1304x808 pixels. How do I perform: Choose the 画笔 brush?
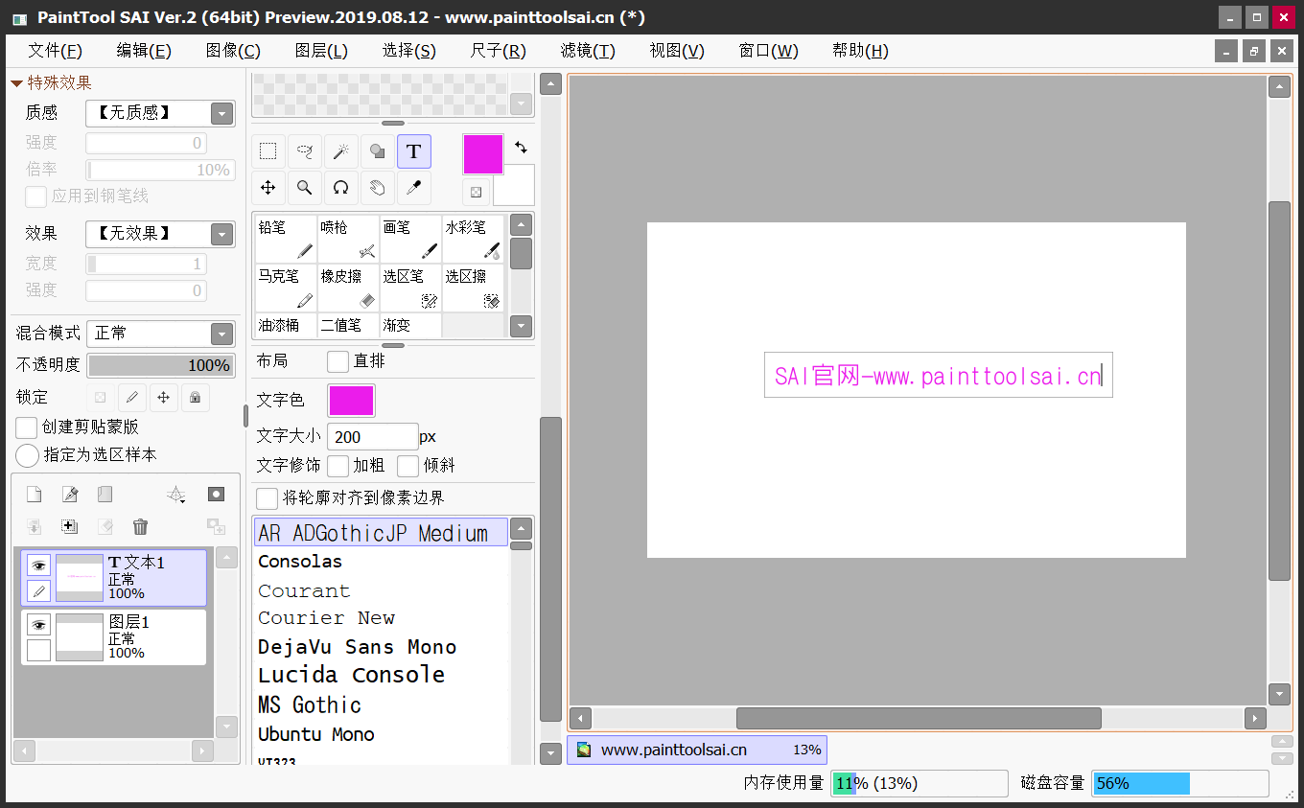pyautogui.click(x=410, y=239)
